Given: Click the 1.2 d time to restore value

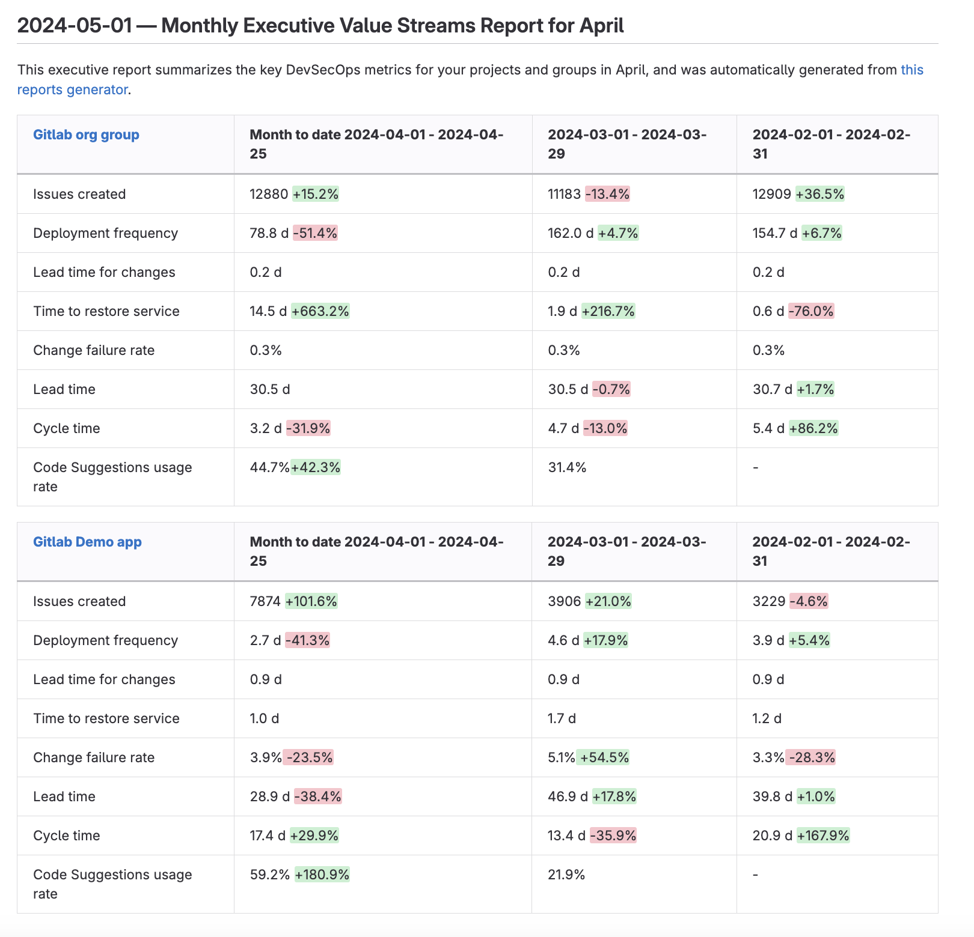Looking at the screenshot, I should coord(767,718).
